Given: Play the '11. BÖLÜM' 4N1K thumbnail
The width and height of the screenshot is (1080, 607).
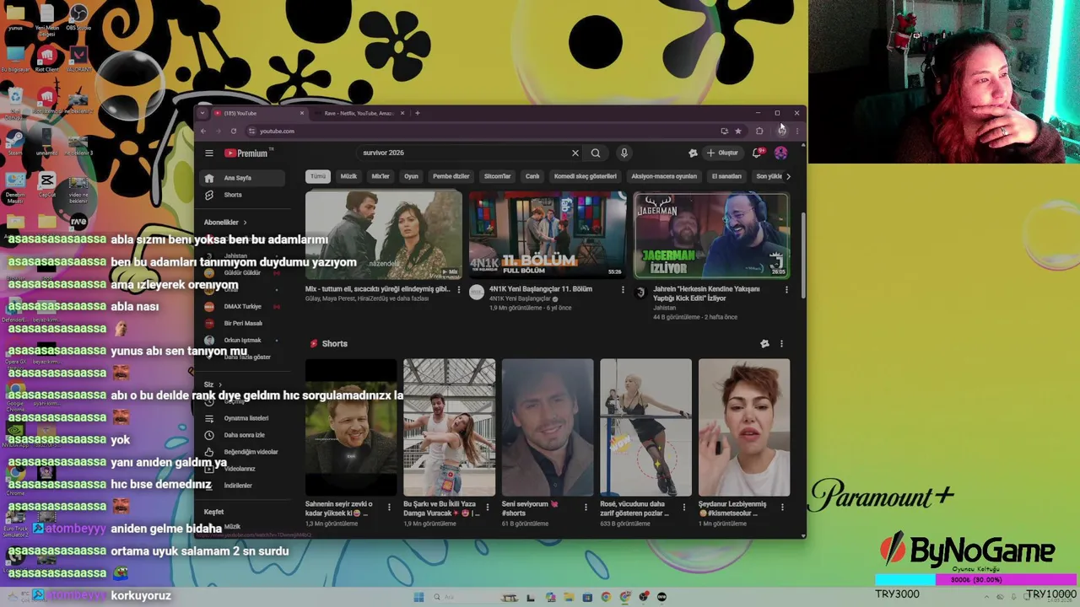Looking at the screenshot, I should click(548, 235).
